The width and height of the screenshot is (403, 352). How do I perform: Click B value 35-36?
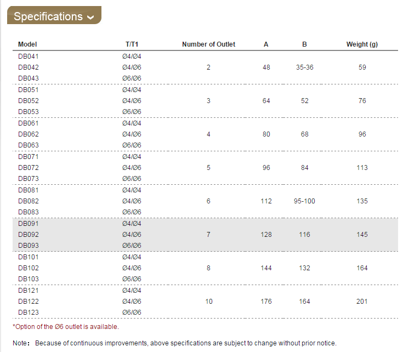pyautogui.click(x=304, y=67)
